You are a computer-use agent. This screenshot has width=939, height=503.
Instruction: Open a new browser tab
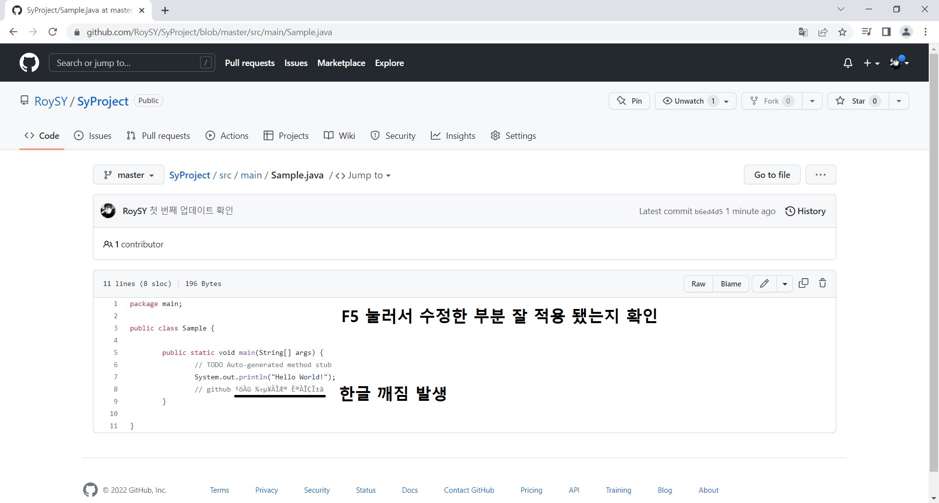click(x=165, y=10)
